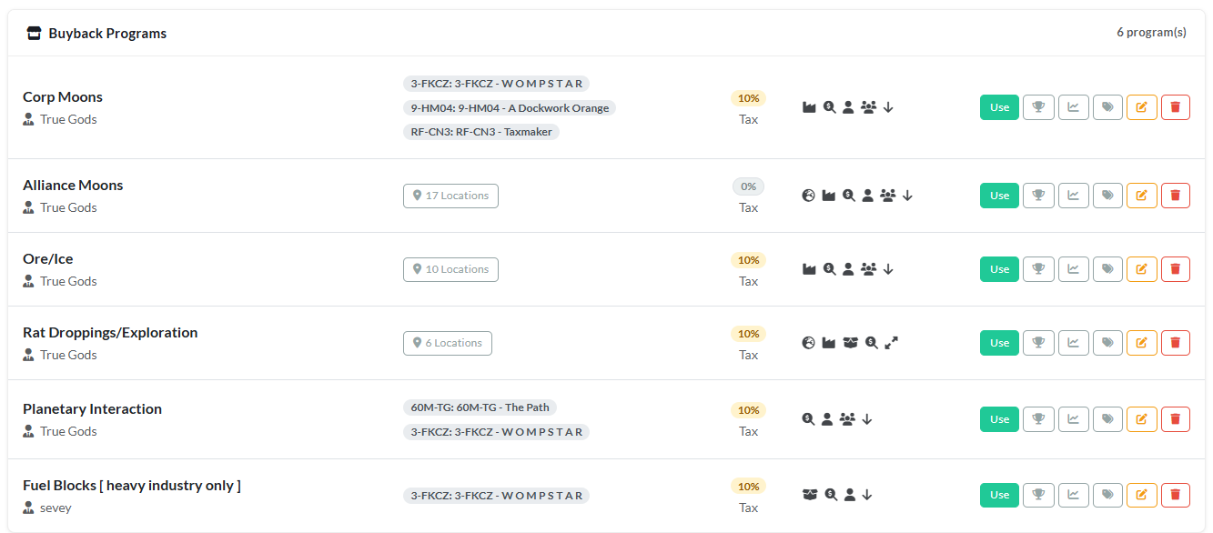The image size is (1213, 533).
Task: Edit the Rat Droppings/Exploration program
Action: tap(1142, 343)
